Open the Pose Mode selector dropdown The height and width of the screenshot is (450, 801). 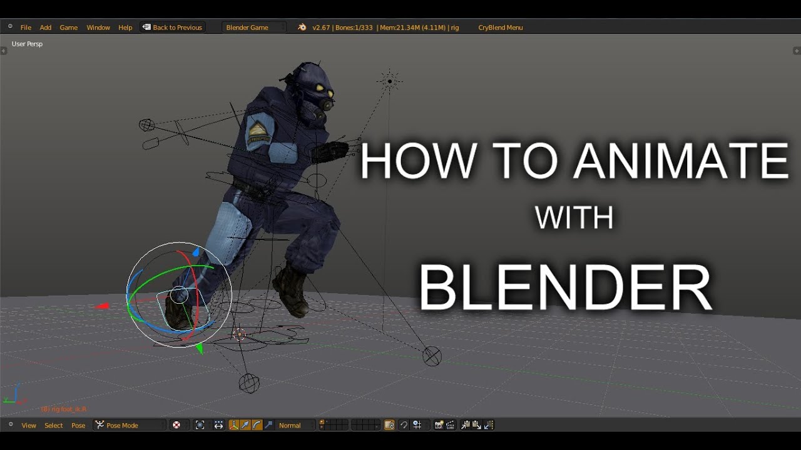click(x=130, y=425)
